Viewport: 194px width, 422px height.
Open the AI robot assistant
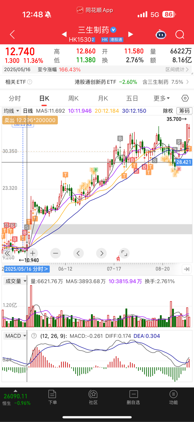[161, 34]
